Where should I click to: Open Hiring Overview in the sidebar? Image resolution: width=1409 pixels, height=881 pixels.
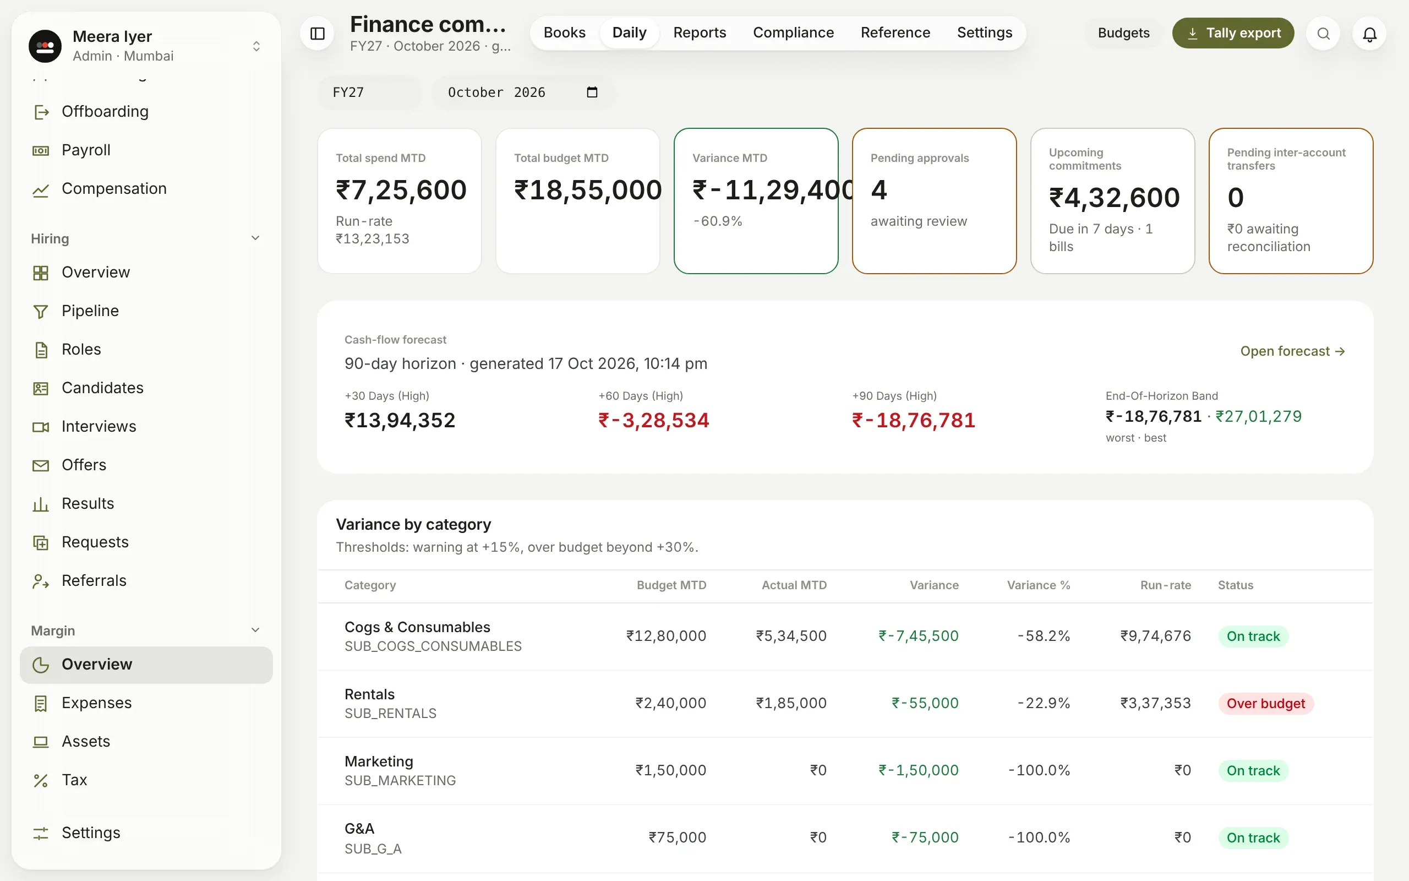click(146, 272)
